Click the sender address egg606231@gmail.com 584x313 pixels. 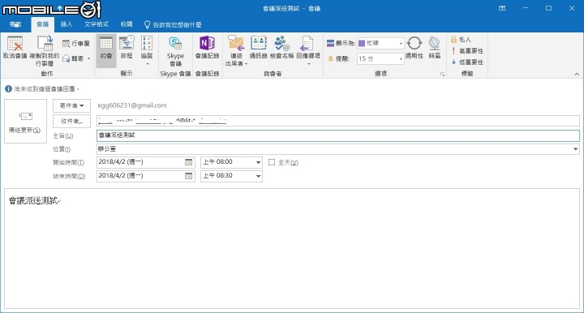tap(132, 105)
